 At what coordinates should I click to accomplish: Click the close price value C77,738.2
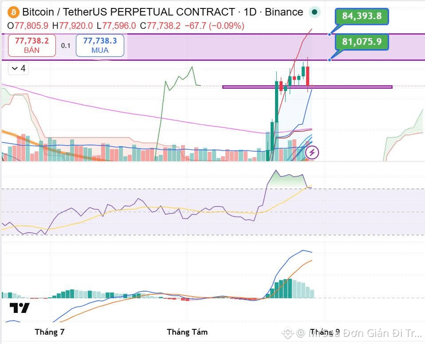coord(160,26)
